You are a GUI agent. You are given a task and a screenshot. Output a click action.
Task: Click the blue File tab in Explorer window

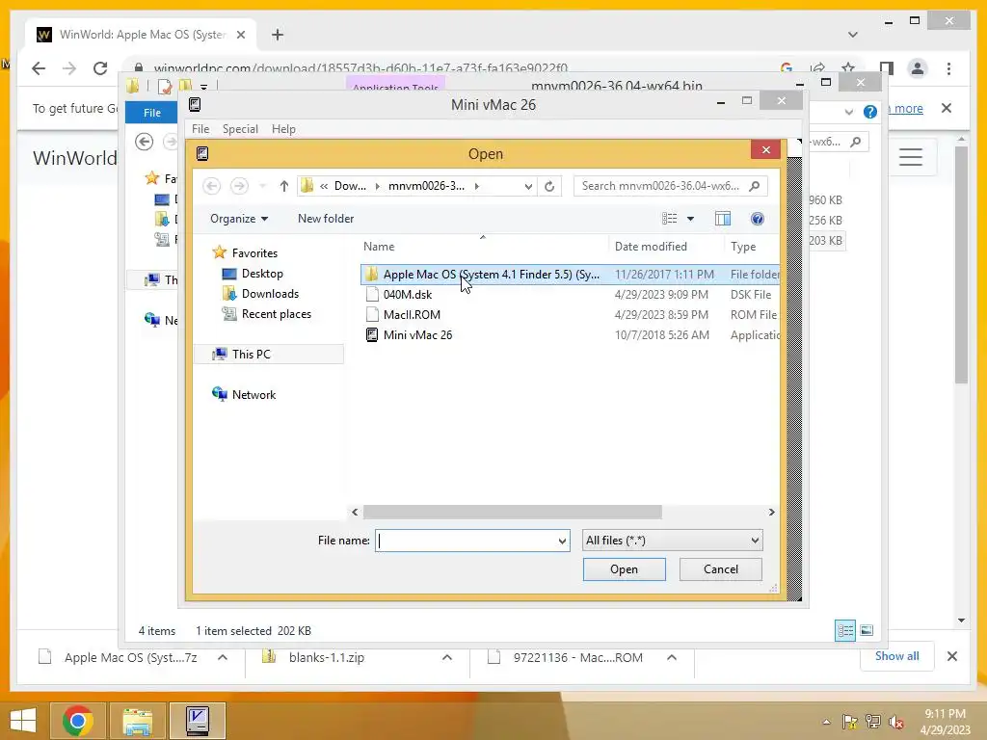(152, 113)
